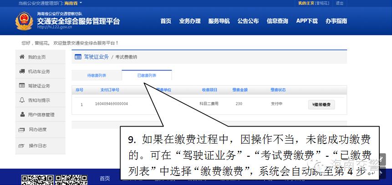Click the http://hi.122.gov.cn URL text

pyautogui.click(x=55, y=27)
